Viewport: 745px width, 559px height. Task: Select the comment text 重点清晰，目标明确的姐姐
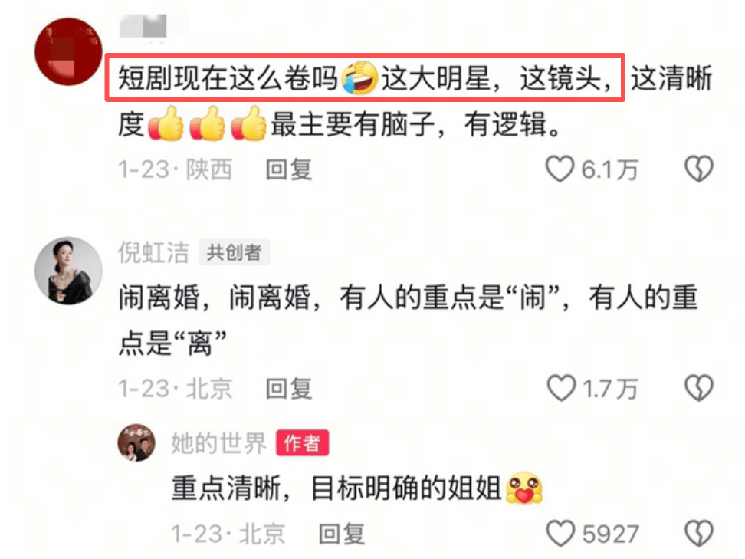point(336,488)
